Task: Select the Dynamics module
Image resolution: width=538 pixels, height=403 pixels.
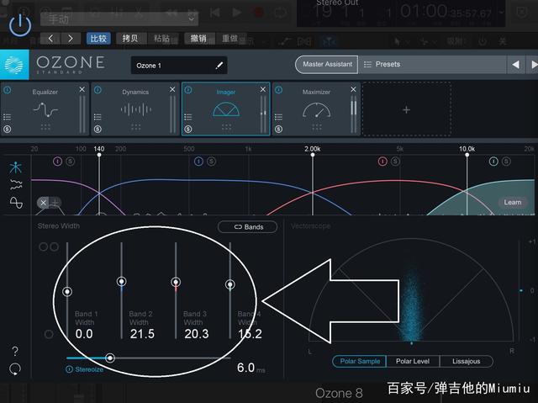Action: pos(135,109)
